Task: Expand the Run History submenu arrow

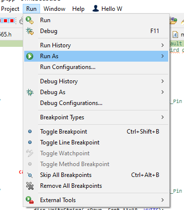Action: click(x=163, y=45)
